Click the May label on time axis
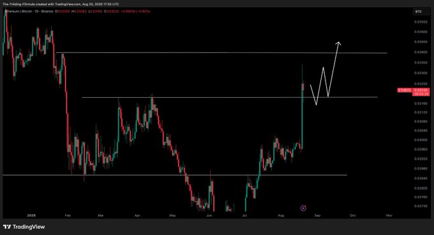 coord(172,215)
